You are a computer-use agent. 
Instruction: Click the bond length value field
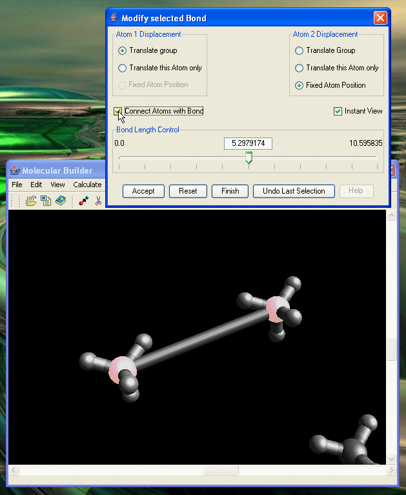248,143
